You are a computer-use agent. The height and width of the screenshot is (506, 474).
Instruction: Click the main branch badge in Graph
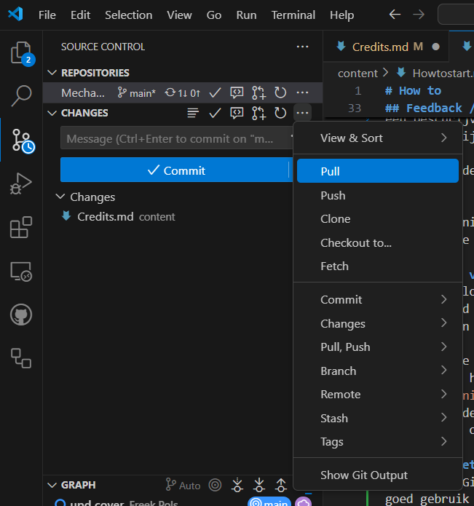coord(269,502)
